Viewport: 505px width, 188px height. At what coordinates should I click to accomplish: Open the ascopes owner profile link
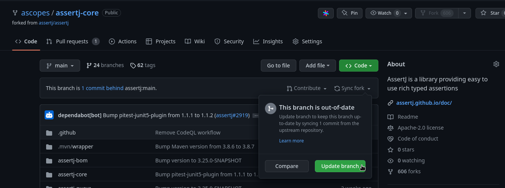coord(35,13)
